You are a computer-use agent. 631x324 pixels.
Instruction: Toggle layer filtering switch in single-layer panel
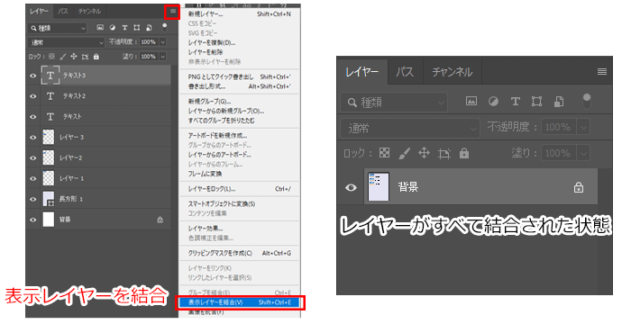coord(587,101)
